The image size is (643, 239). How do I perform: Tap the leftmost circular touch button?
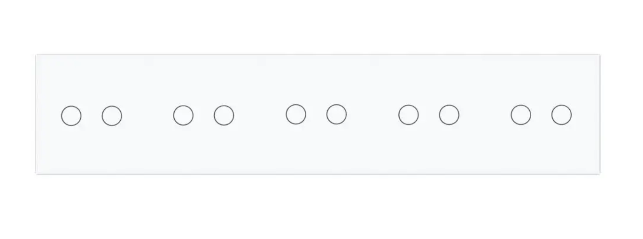[x=71, y=116]
